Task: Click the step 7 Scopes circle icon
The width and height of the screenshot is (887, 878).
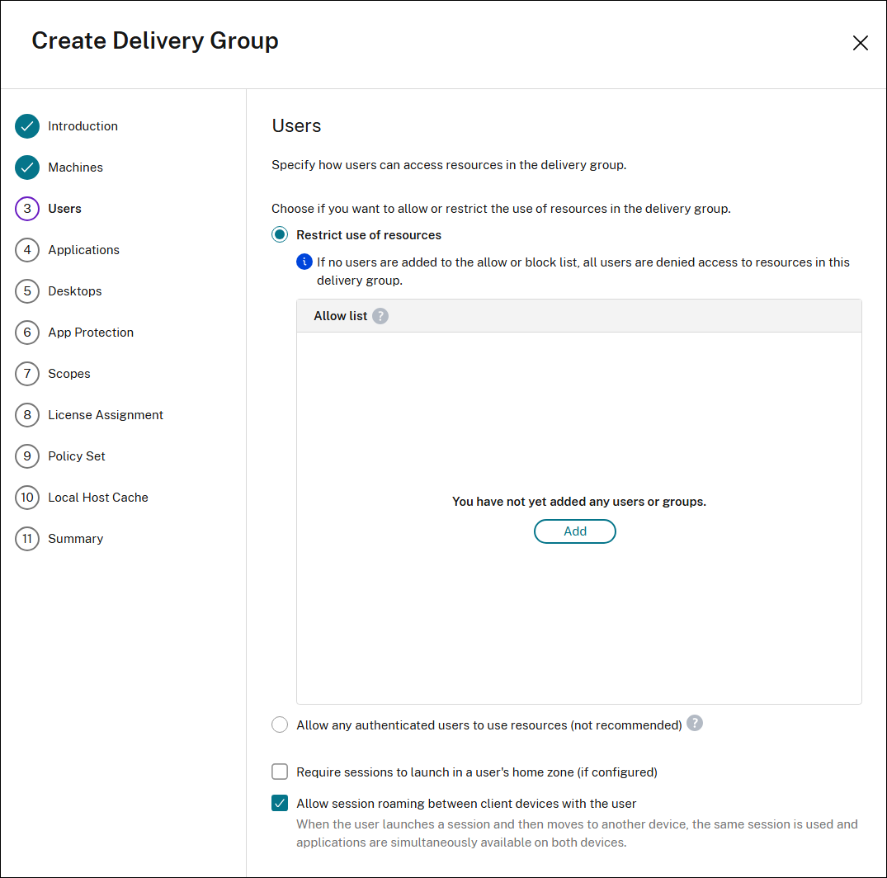Action: [x=27, y=374]
